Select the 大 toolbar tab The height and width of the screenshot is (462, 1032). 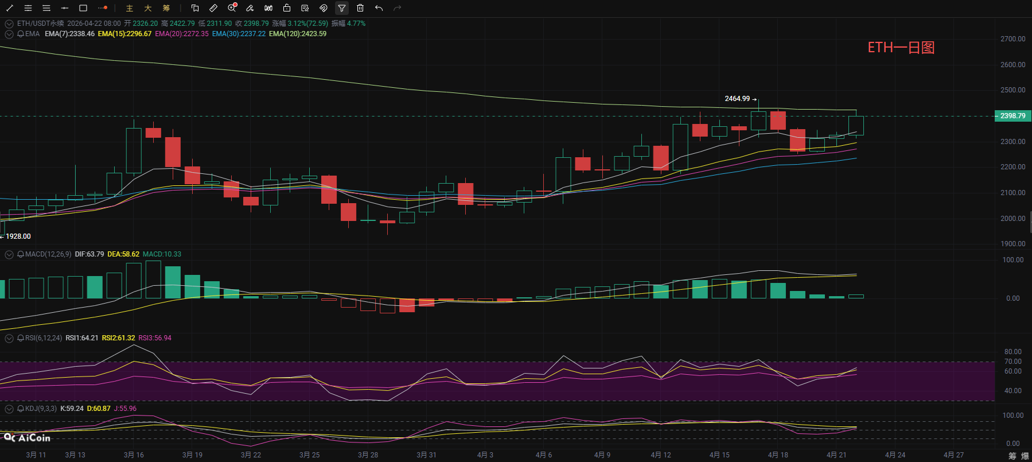[148, 8]
